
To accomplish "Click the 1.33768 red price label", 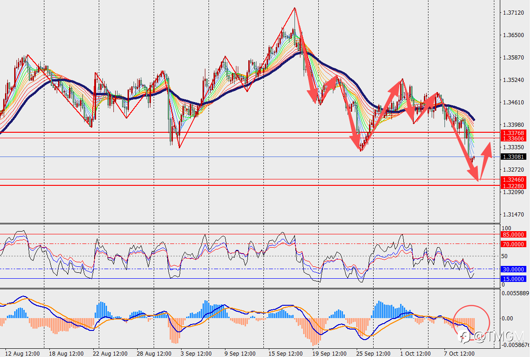I will tap(513, 133).
